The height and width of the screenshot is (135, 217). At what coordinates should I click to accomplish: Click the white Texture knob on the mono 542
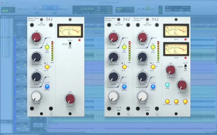pos(36,96)
